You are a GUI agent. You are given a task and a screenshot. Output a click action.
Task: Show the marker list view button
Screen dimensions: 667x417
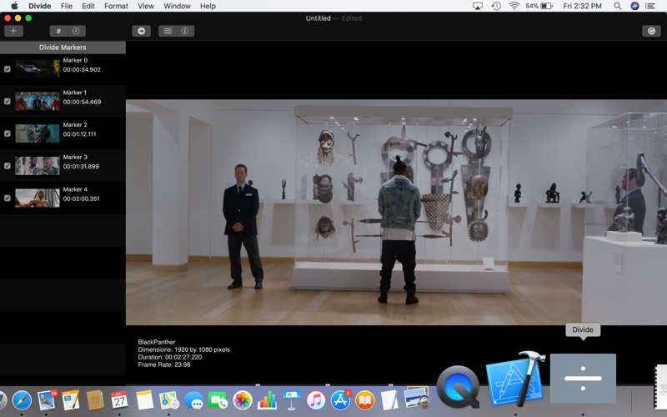click(x=168, y=31)
